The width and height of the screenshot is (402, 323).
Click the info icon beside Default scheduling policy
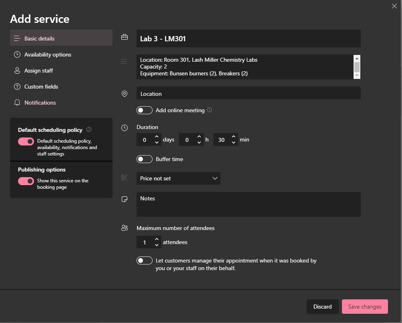tap(89, 129)
